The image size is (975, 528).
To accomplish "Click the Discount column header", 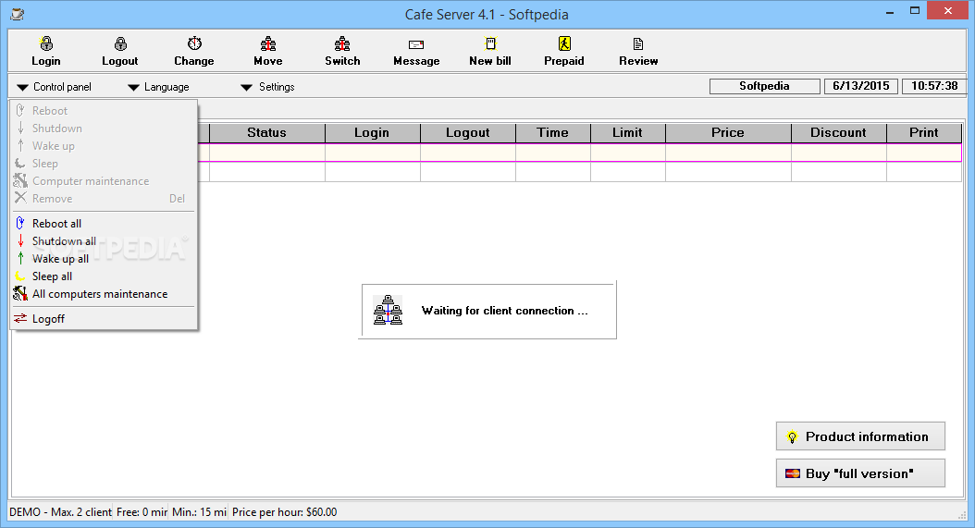I will coord(838,132).
